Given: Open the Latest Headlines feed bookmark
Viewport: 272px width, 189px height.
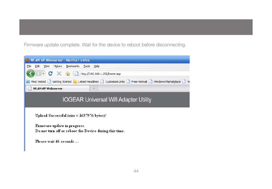Looking at the screenshot, I should click(86, 82).
